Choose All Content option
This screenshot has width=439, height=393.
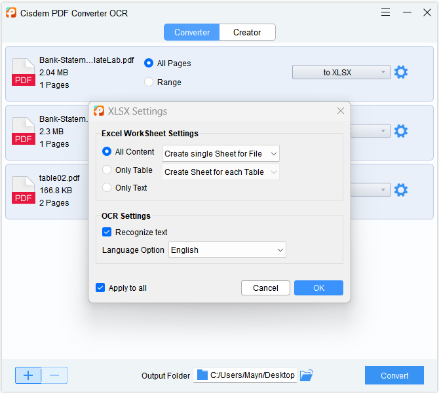click(x=107, y=151)
